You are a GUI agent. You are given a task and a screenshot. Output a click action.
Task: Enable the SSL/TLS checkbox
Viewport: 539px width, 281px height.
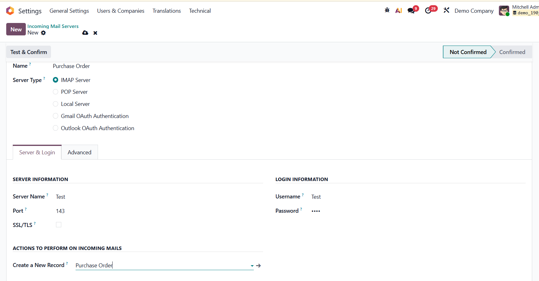(x=58, y=225)
